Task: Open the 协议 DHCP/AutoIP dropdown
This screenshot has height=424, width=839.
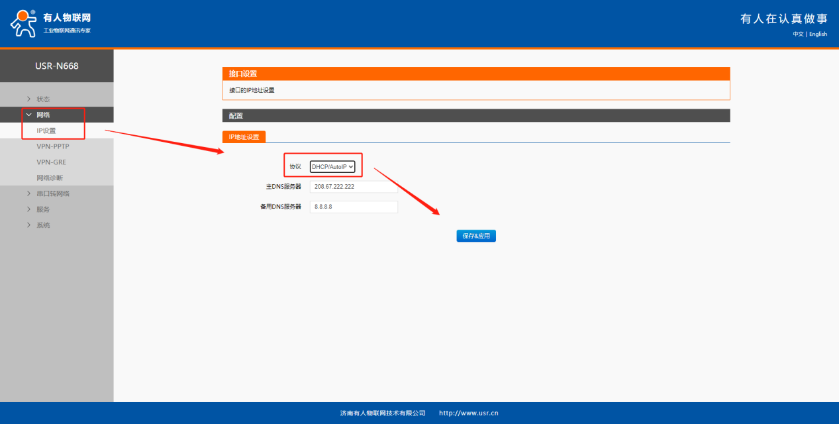Action: click(x=333, y=167)
